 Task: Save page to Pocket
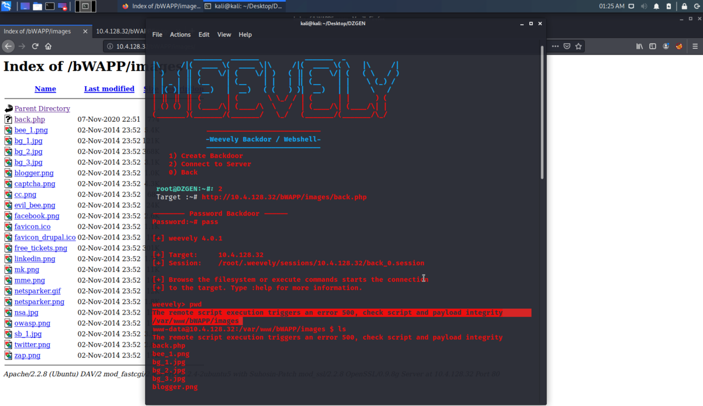(x=567, y=46)
